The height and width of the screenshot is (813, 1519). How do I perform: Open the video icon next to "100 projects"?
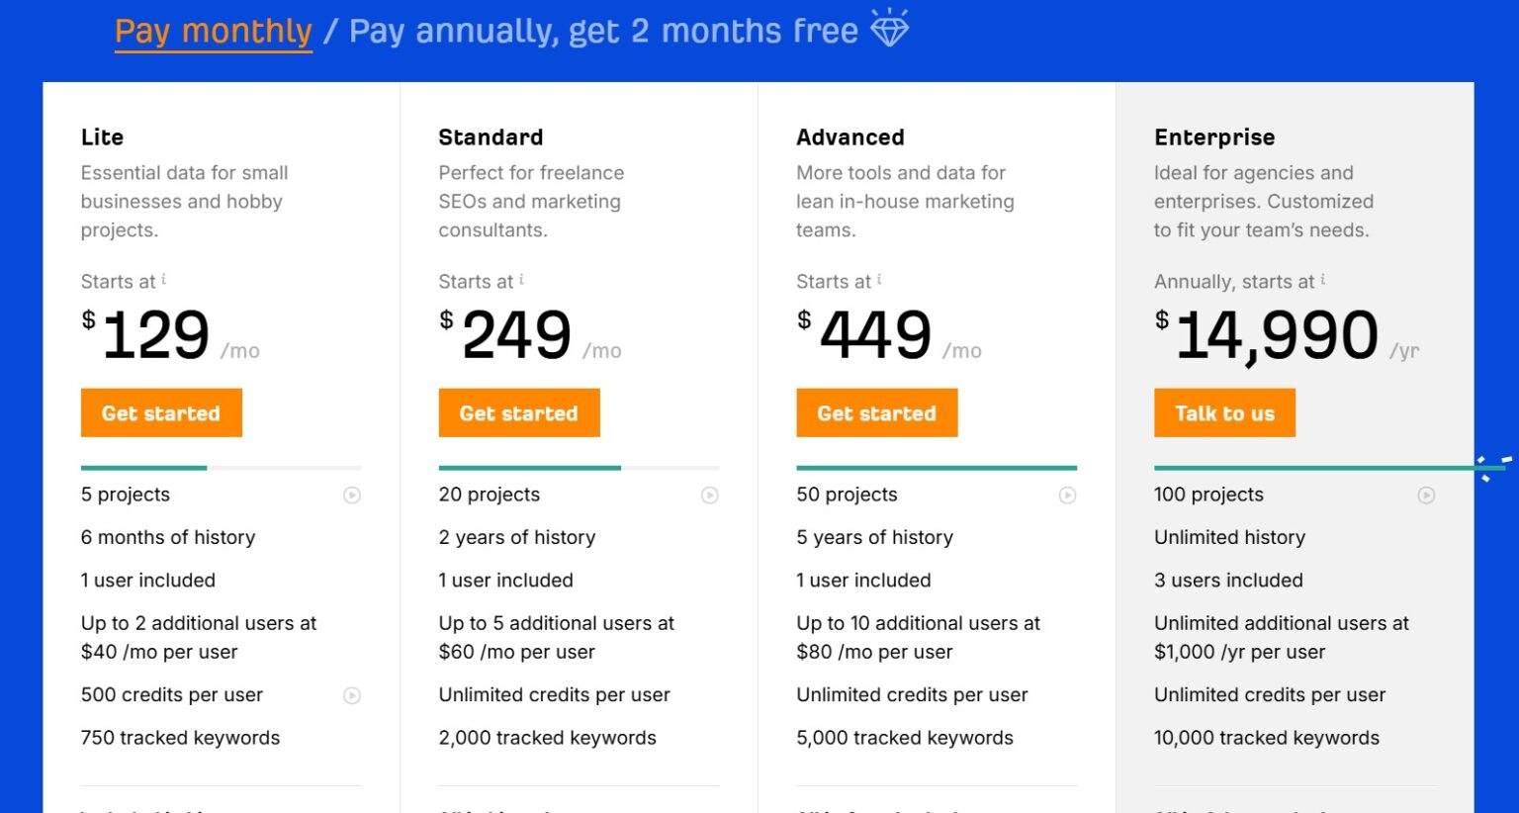(x=1425, y=495)
